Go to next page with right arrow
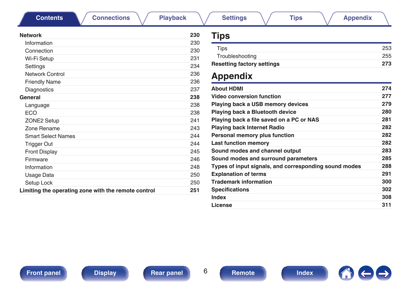The image size is (411, 289). click(x=383, y=273)
